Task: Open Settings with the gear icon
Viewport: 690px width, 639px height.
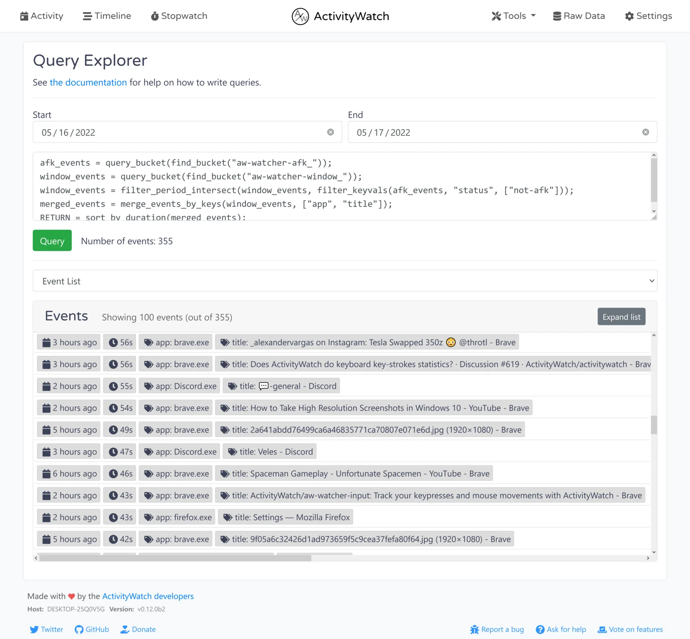Action: (648, 16)
